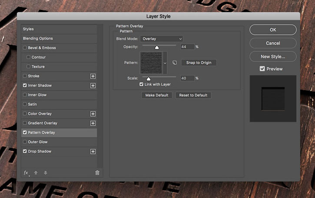Select Gradient Overlay settings
This screenshot has width=315, height=198.
click(x=43, y=123)
